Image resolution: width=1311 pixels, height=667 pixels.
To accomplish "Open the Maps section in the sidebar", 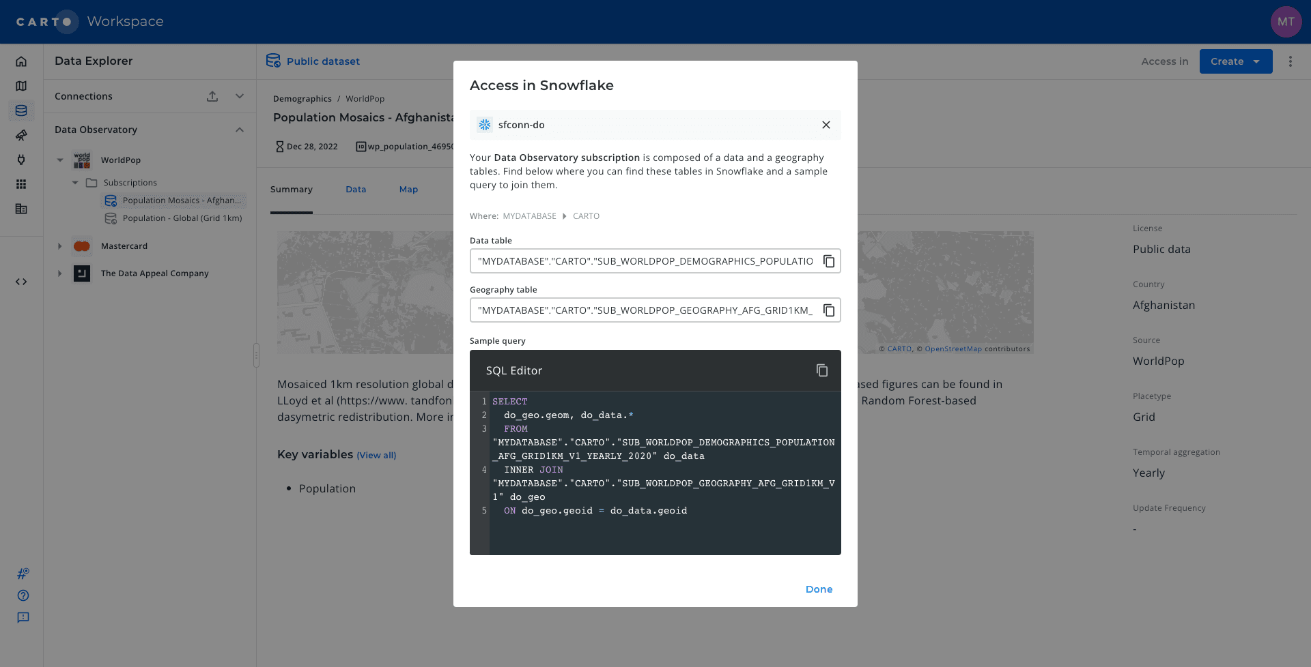I will click(22, 86).
